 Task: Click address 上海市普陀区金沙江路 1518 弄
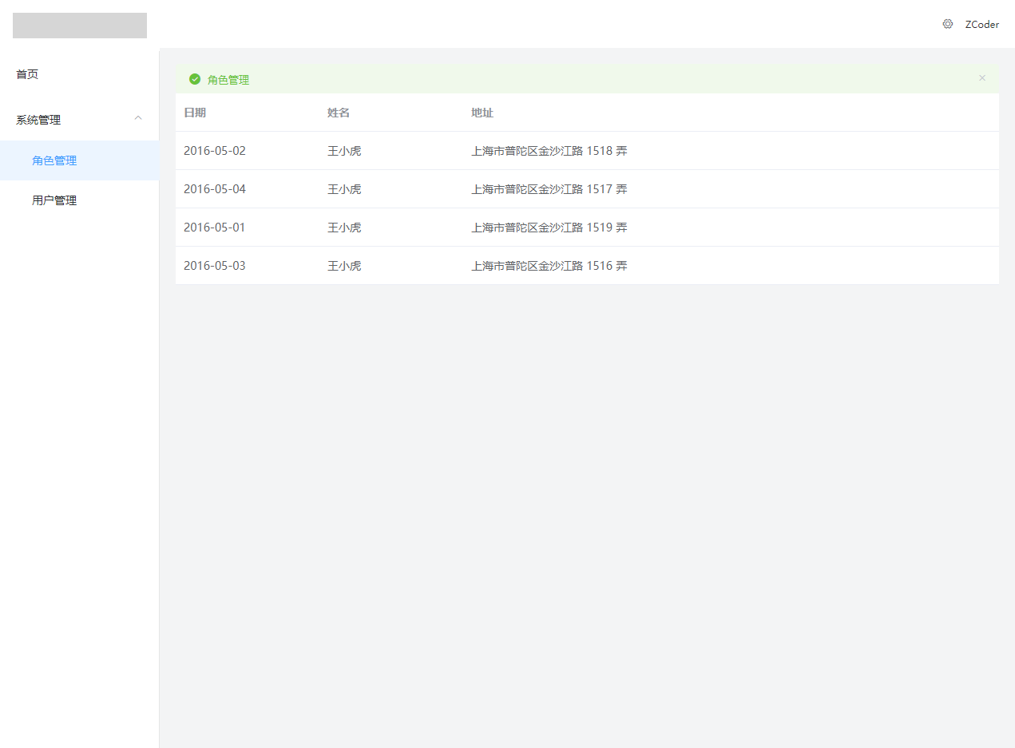click(x=549, y=151)
